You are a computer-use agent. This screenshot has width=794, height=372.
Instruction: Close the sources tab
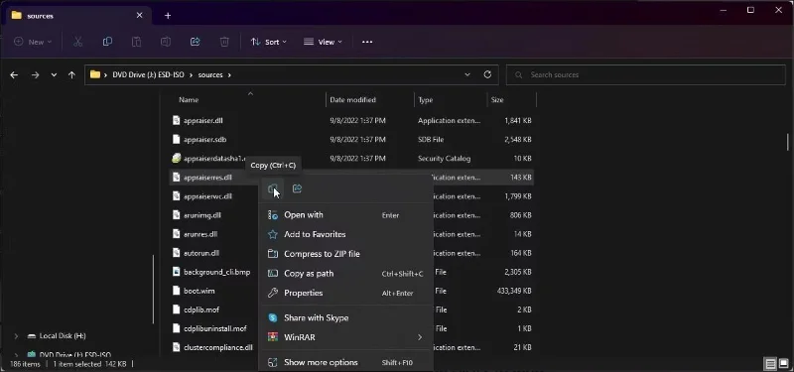(x=139, y=16)
